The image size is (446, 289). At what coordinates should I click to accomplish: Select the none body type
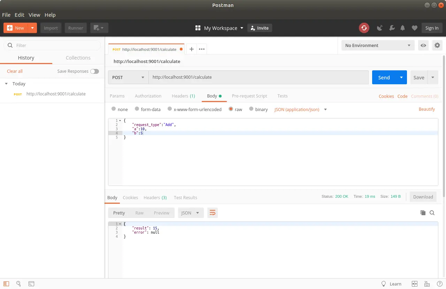pyautogui.click(x=114, y=109)
